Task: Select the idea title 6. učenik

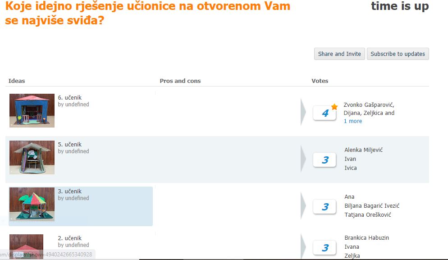Action: (x=70, y=98)
